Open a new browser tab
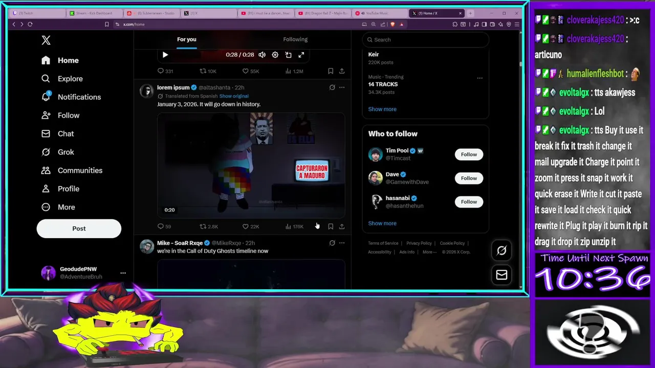This screenshot has width=655, height=368. point(470,13)
